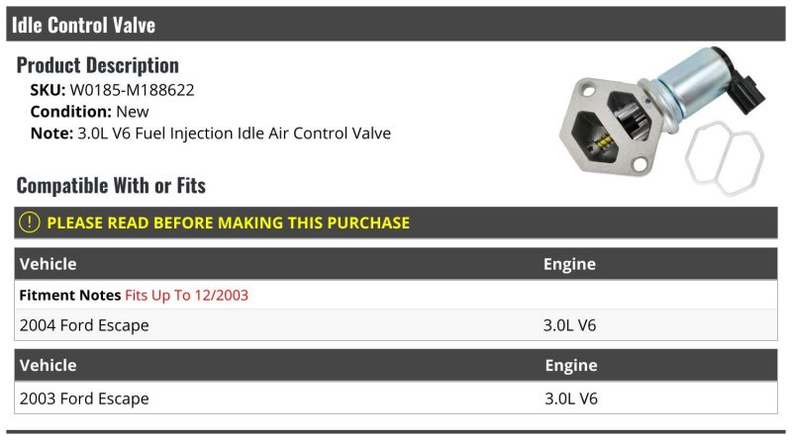The width and height of the screenshot is (792, 440).
Task: Click the yellow exclamation warning icon
Action: (30, 222)
